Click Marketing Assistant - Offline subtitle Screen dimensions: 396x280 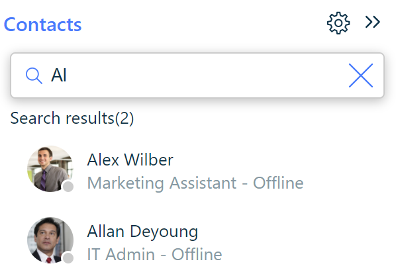tap(195, 183)
